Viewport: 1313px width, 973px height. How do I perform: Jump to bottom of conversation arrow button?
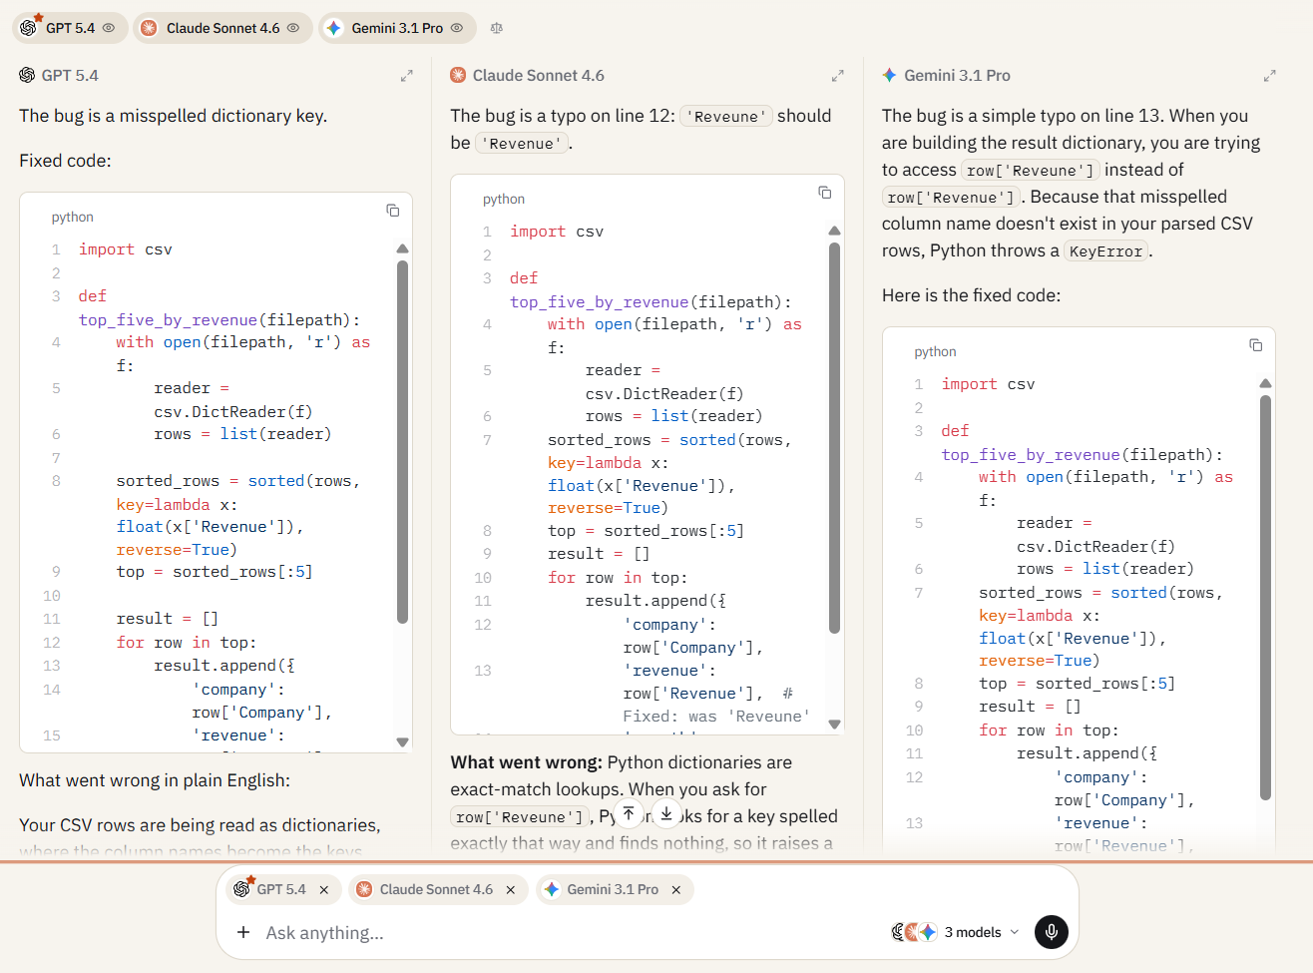point(666,813)
